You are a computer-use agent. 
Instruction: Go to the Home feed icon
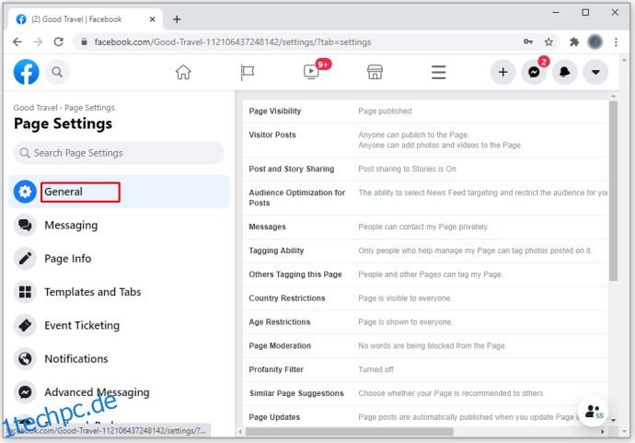pos(183,72)
